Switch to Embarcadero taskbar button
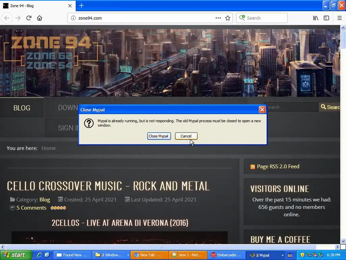346x260 pixels. point(226,255)
